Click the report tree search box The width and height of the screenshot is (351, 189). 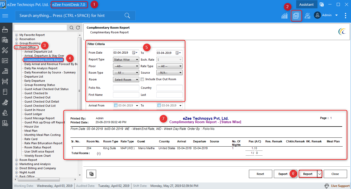[x=41, y=28]
